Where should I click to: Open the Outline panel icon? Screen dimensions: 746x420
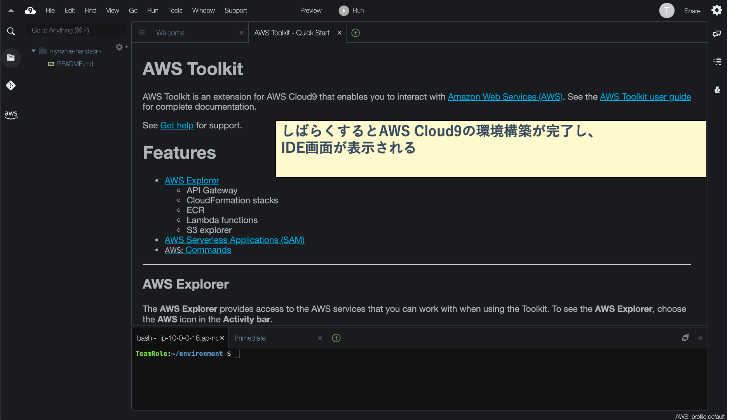coord(717,62)
